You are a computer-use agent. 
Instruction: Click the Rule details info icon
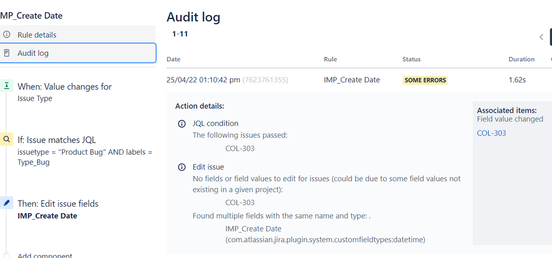[x=6, y=35]
